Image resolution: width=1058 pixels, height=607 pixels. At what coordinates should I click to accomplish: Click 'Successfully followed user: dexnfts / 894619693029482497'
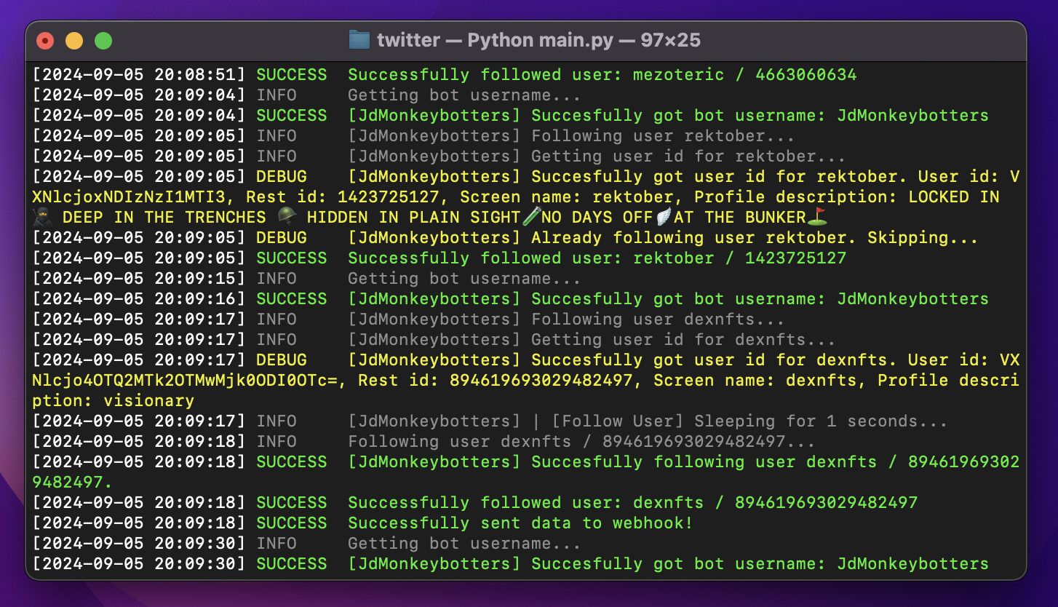(x=633, y=502)
